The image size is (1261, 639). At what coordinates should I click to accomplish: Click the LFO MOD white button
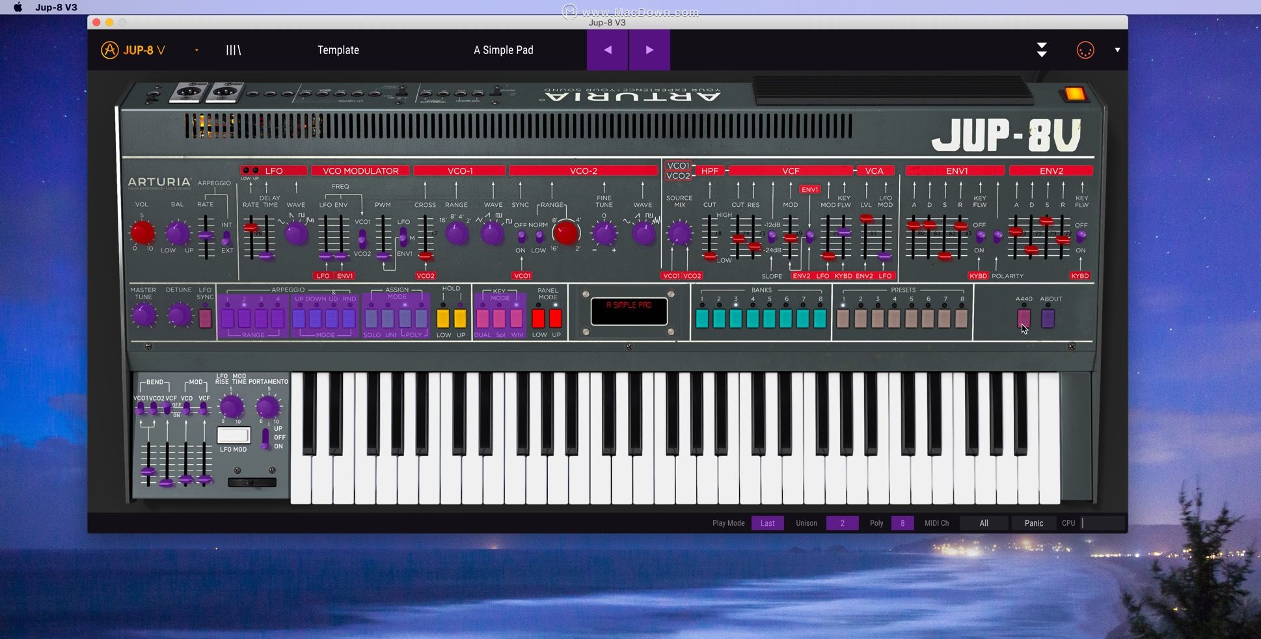click(233, 435)
